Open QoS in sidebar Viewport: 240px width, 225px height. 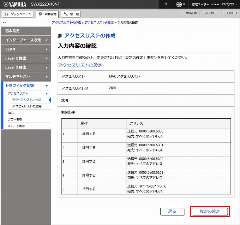coord(11,113)
